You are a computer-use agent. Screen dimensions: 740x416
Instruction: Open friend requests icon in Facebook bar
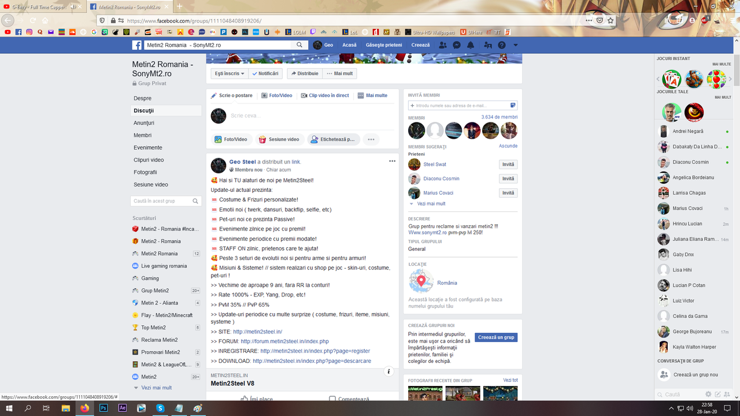click(443, 45)
